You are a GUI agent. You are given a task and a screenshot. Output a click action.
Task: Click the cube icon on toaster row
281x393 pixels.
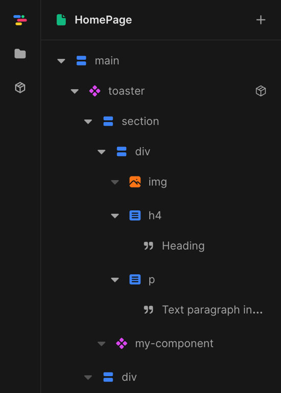261,91
